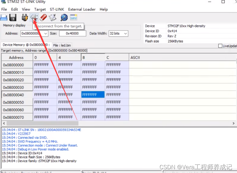The height and width of the screenshot is (173, 237).
Task: Click the column 8 header
Action: [x=93, y=57]
